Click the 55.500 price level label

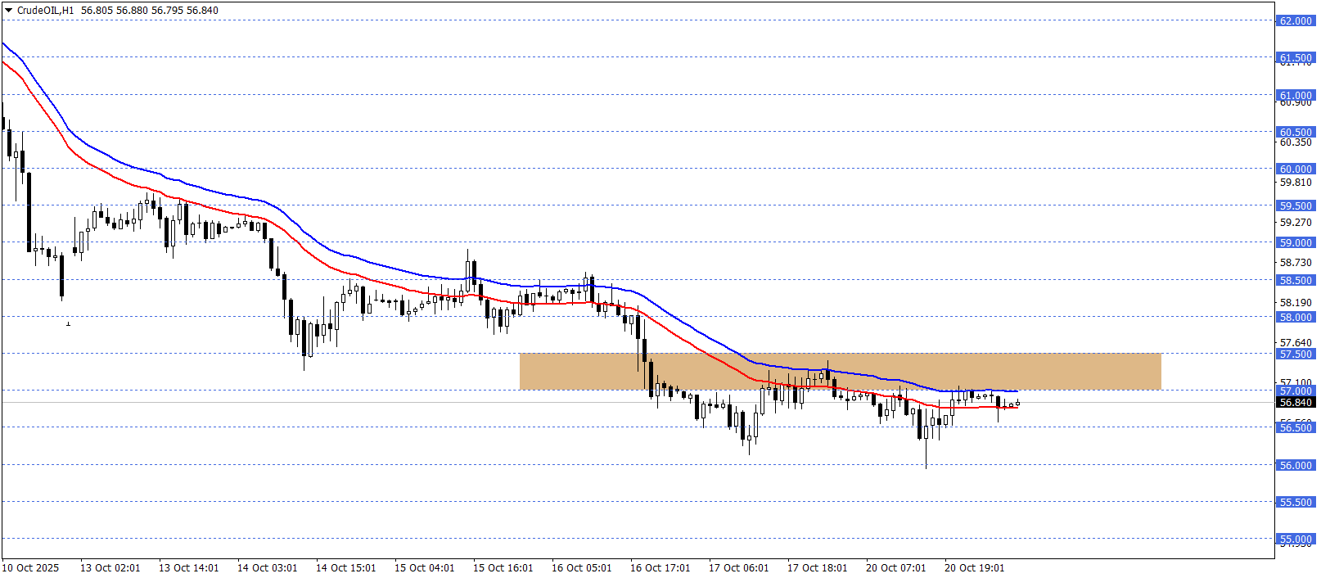click(1296, 503)
